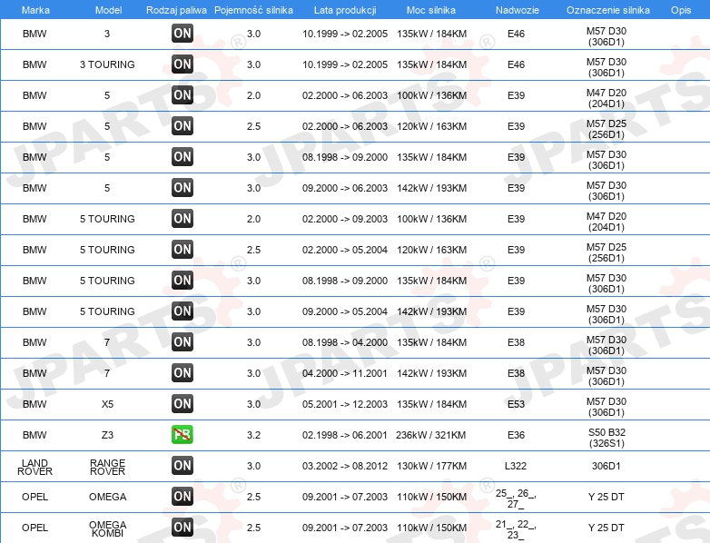Select the 'Z3' model cell
Image resolution: width=710 pixels, height=543 pixels.
point(107,435)
